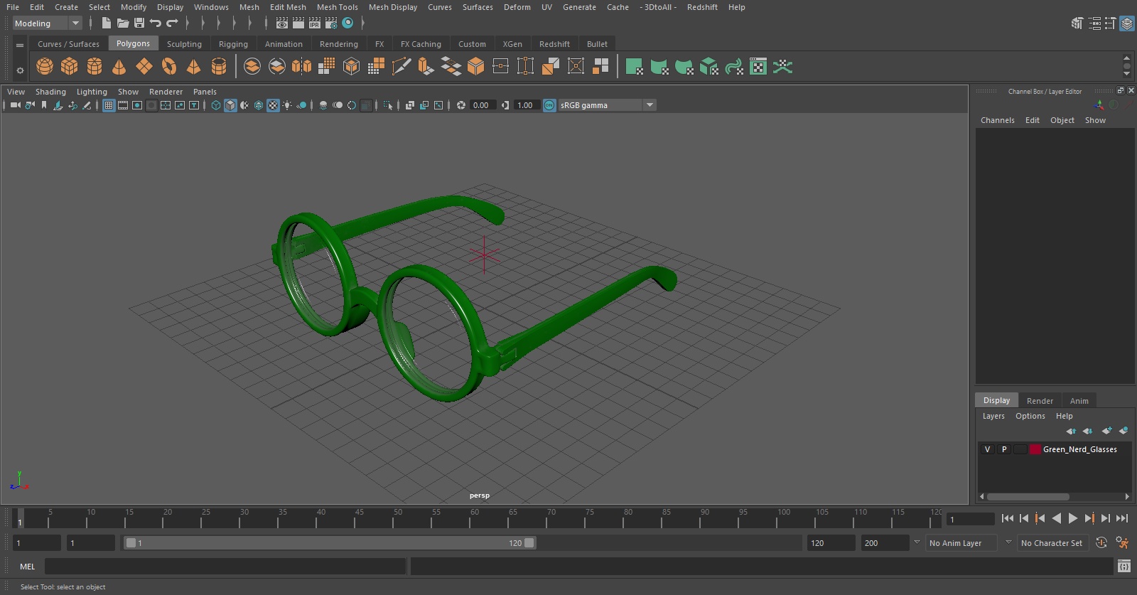1137x595 pixels.
Task: Open Options menu in Layer Editor
Action: point(1030,416)
